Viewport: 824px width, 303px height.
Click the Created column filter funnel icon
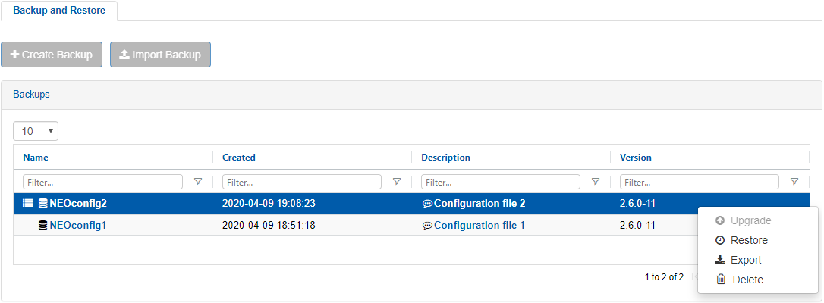(397, 182)
